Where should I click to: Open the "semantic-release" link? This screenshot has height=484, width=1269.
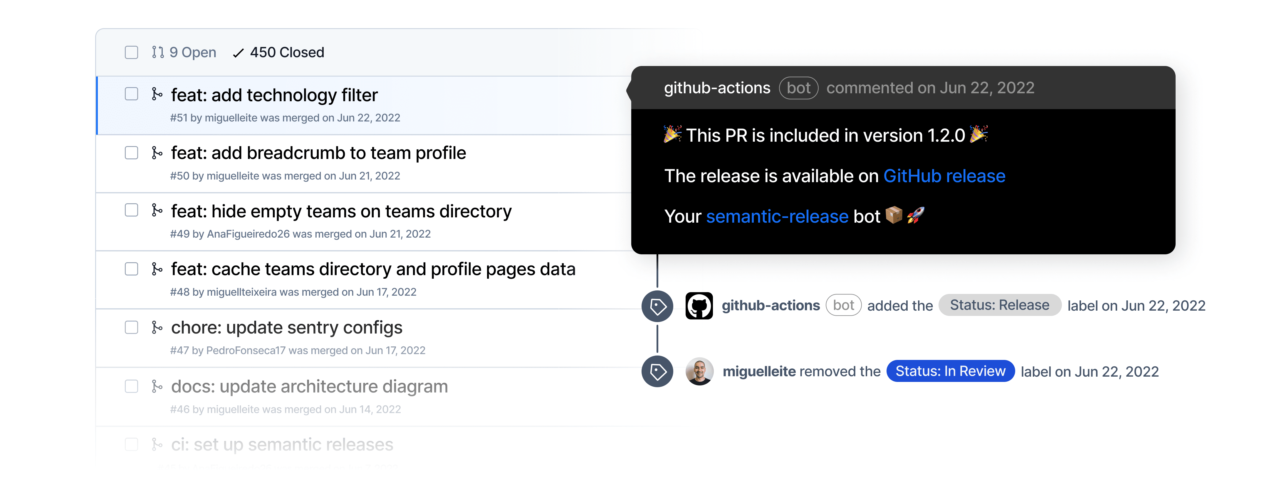777,216
